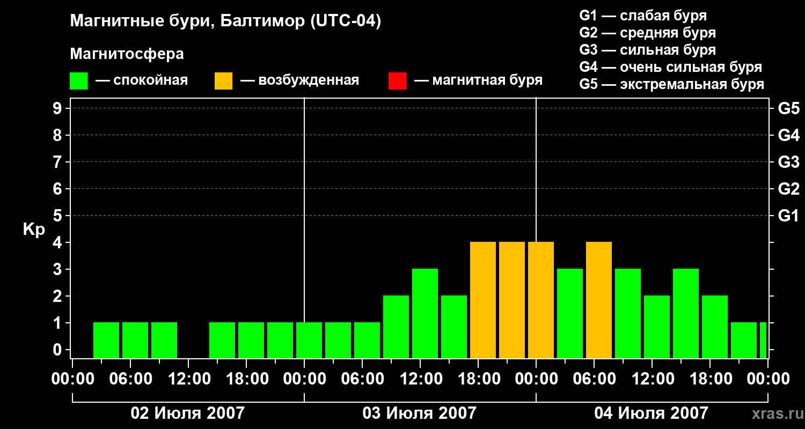Select legend line 'G1 — слабая буря'
805x429 pixels.
[x=643, y=16]
